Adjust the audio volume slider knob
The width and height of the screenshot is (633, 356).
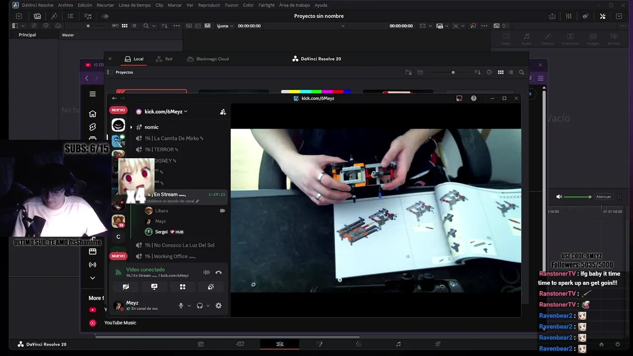(589, 197)
